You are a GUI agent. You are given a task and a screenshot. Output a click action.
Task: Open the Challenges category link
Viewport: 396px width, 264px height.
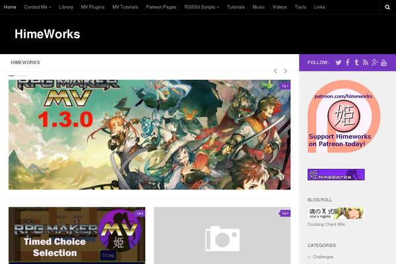pos(323,257)
